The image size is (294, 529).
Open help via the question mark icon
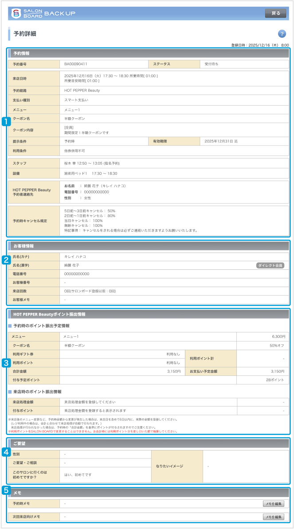pyautogui.click(x=282, y=34)
